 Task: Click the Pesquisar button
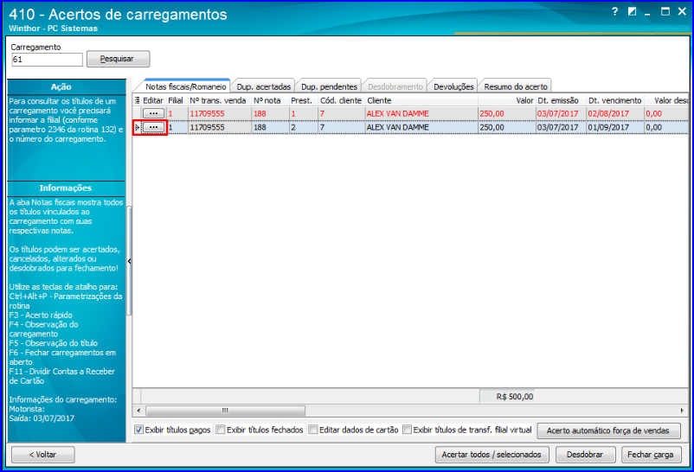click(119, 59)
